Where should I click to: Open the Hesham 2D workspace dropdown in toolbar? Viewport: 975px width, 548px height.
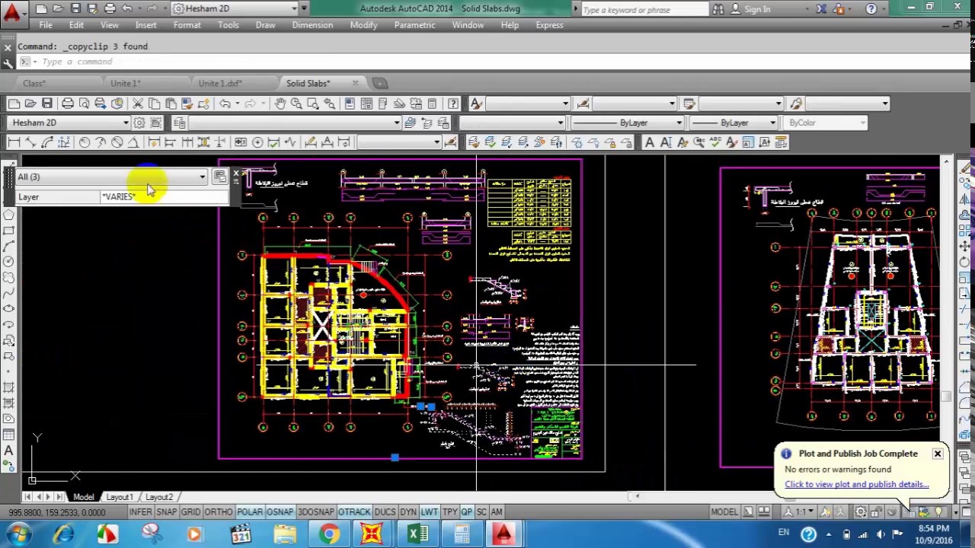click(x=70, y=123)
